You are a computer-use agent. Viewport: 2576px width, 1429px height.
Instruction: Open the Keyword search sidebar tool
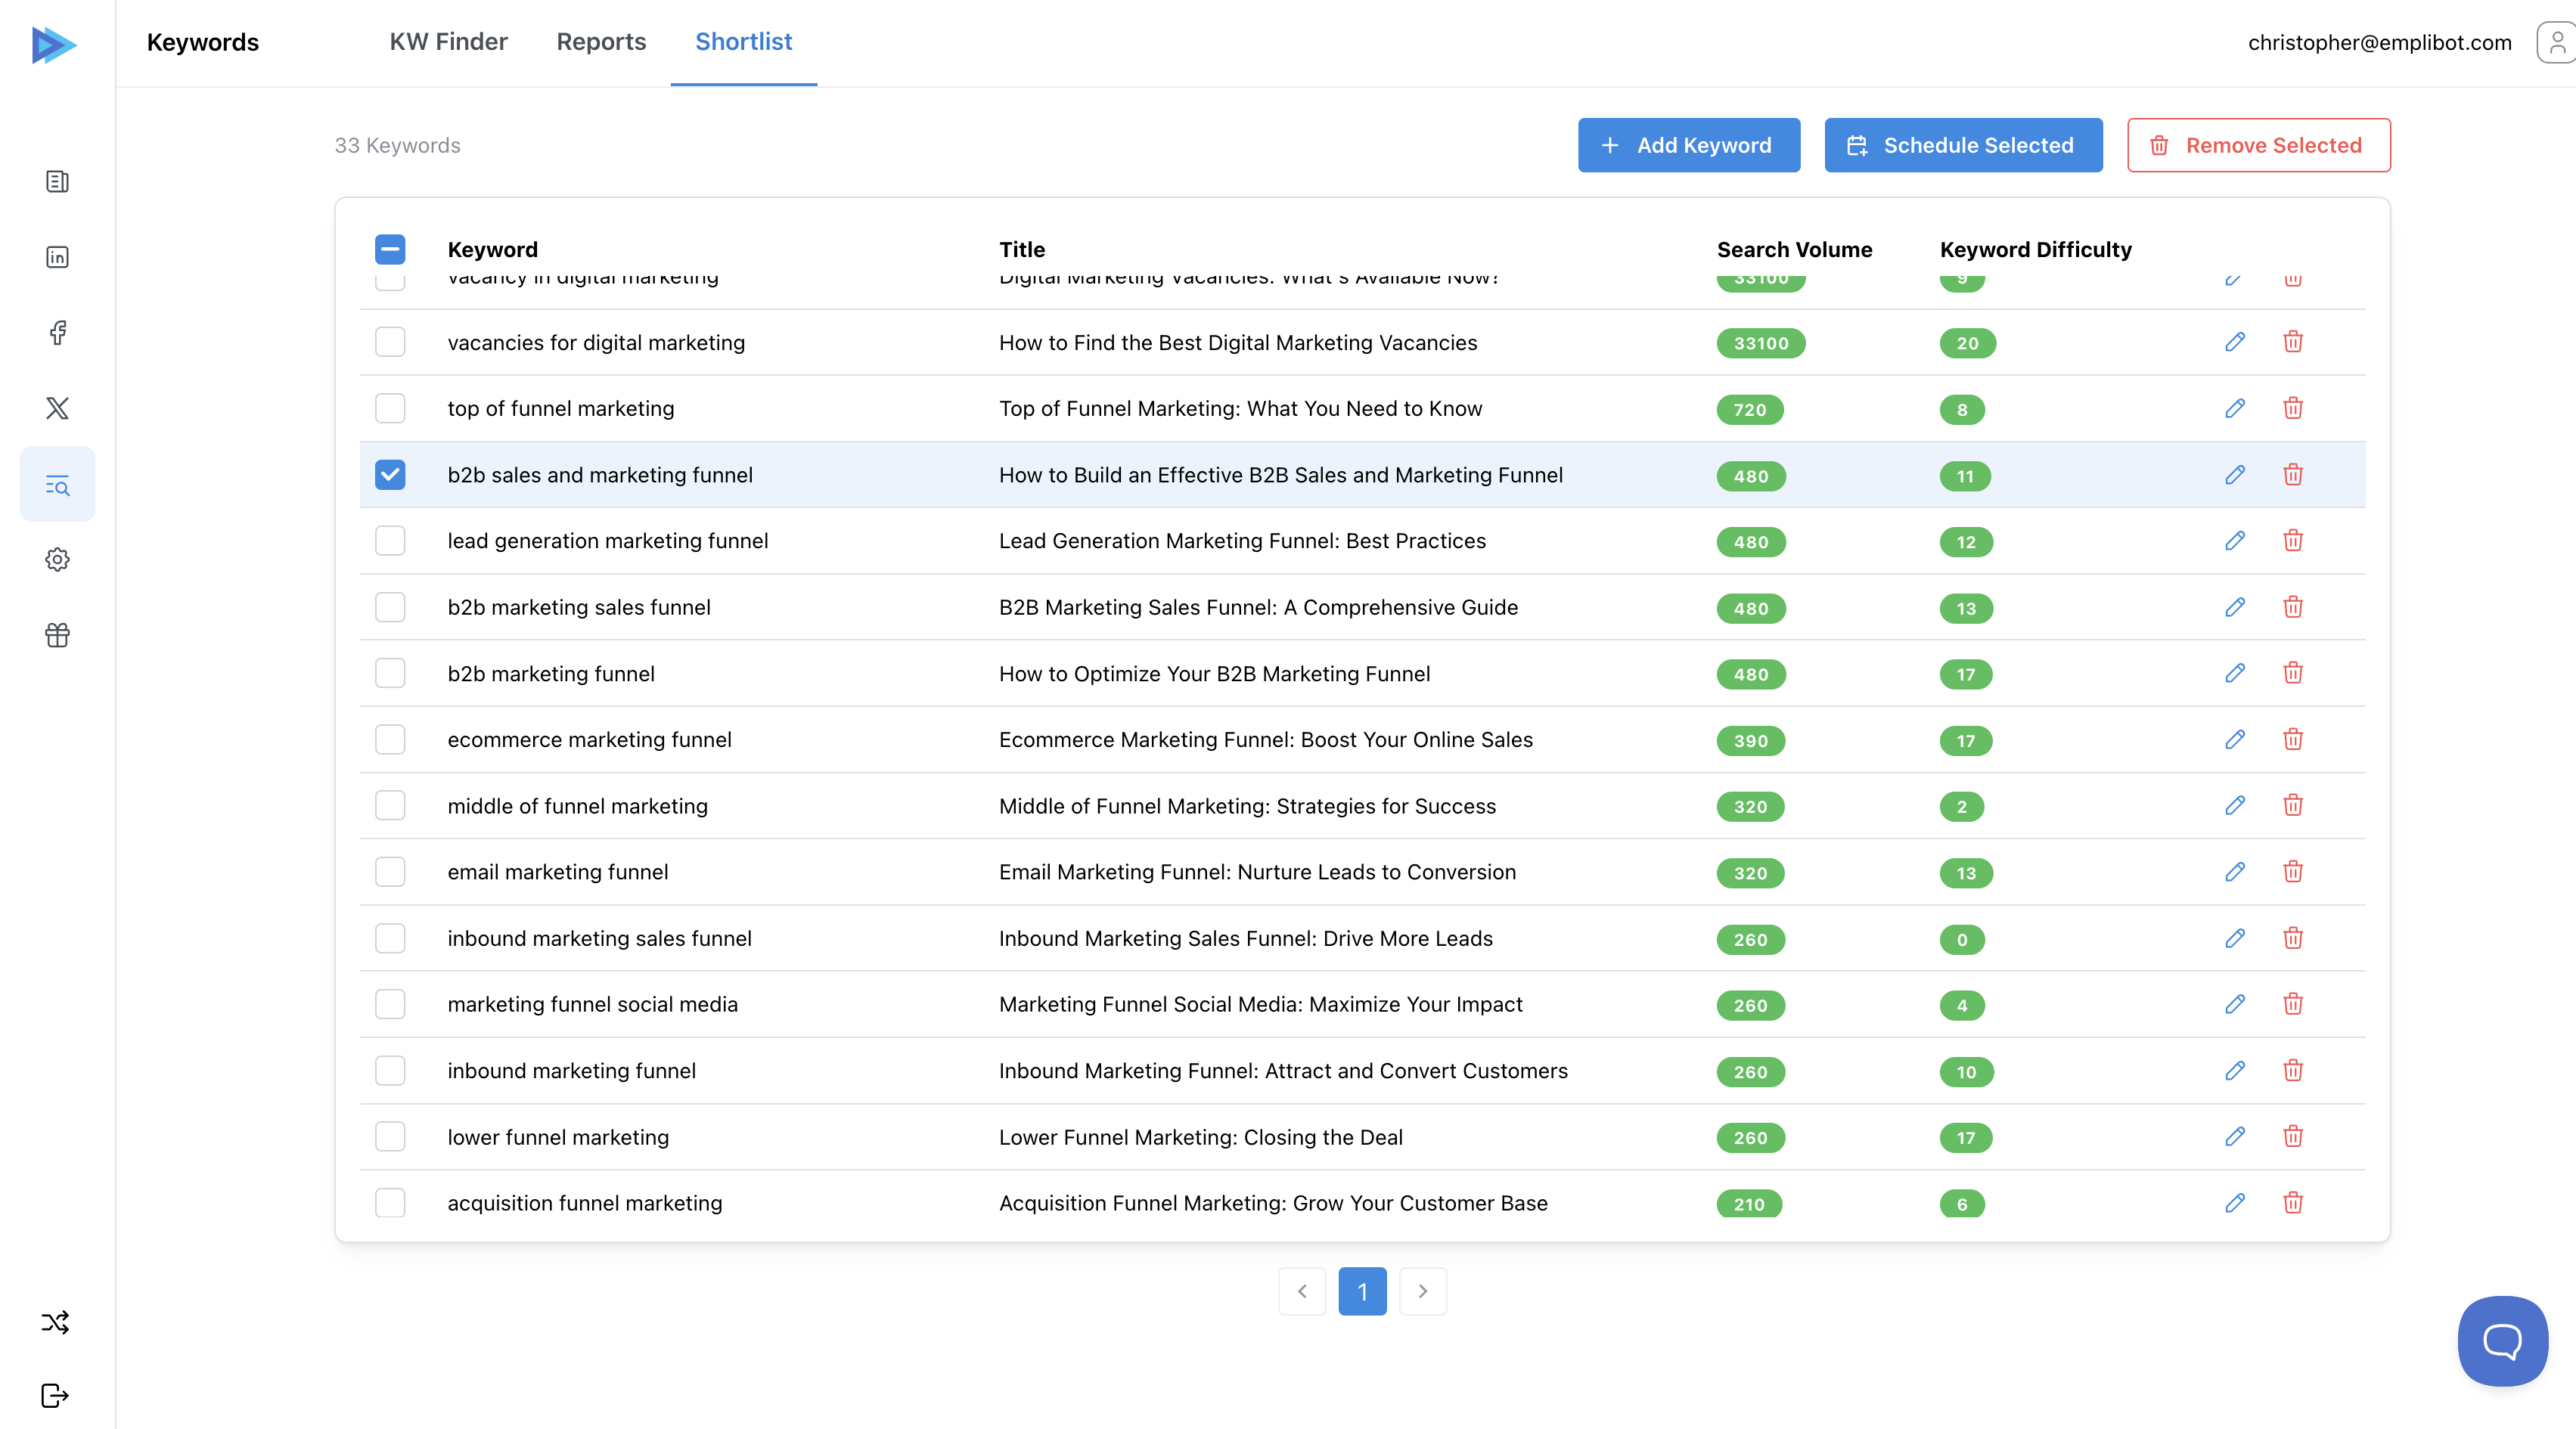pos(57,484)
